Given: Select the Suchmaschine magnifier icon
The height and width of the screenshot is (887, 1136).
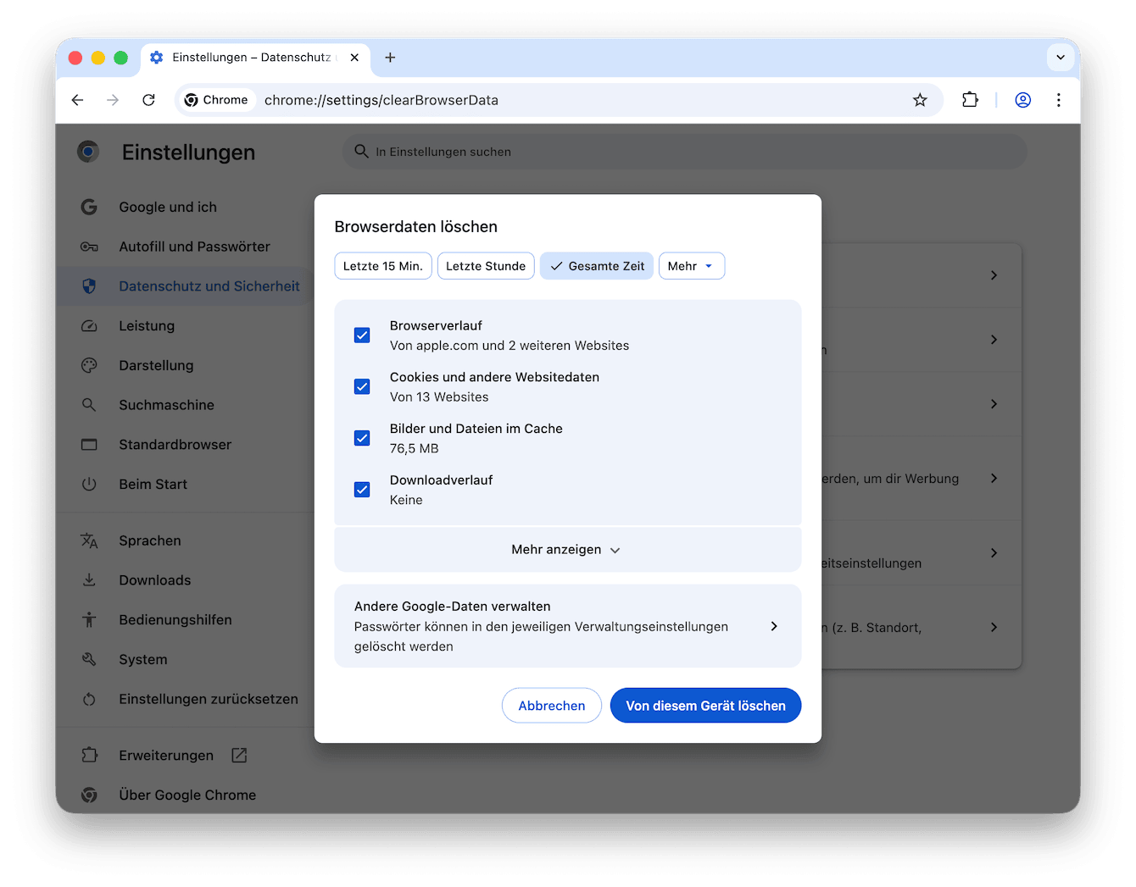Looking at the screenshot, I should click(89, 404).
